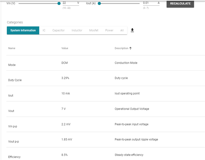This screenshot has width=205, height=160.
Task: Adjust the Vin (V) slider handle
Action: pos(59,4)
